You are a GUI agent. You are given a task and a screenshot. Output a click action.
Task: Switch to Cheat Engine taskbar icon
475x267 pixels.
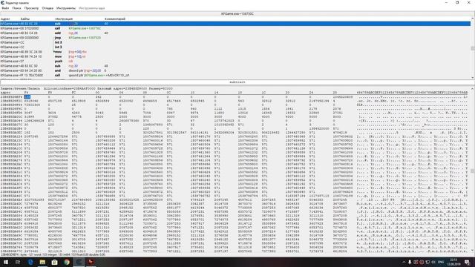tap(79, 262)
